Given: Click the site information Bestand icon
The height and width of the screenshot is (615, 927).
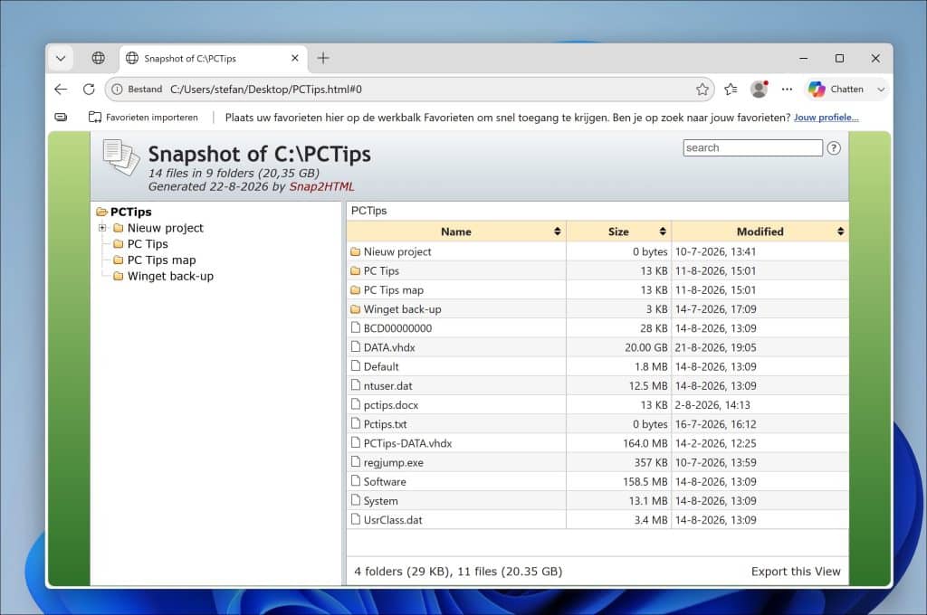Looking at the screenshot, I should click(x=117, y=90).
